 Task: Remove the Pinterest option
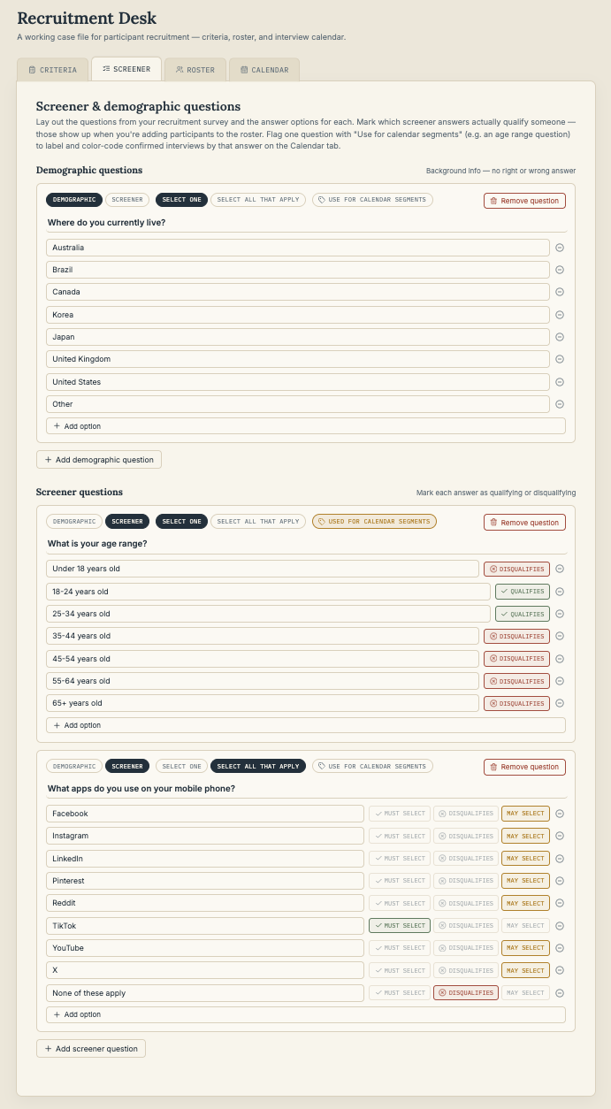[x=560, y=881]
